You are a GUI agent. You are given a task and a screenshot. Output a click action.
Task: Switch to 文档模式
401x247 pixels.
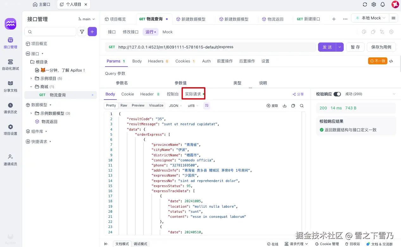pos(122,244)
